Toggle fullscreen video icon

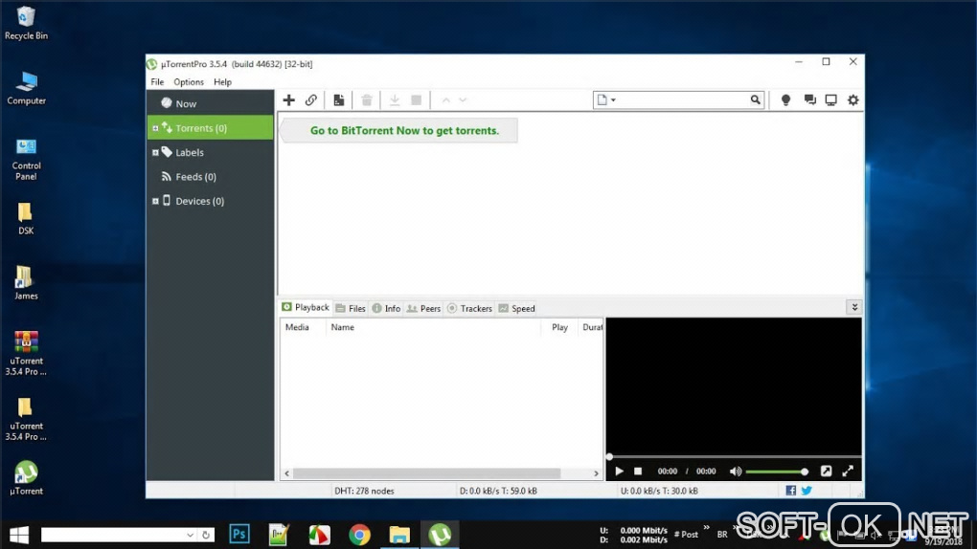[x=848, y=472]
